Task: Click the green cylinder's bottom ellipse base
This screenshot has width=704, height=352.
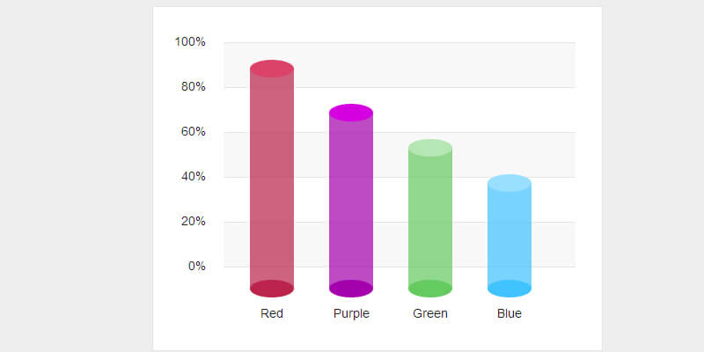Action: tap(430, 289)
